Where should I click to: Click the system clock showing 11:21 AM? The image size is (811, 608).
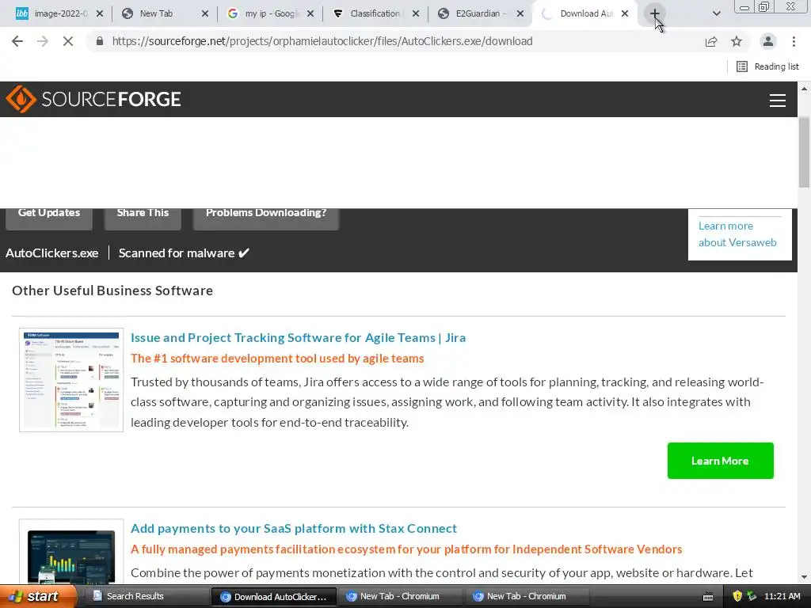coord(782,596)
